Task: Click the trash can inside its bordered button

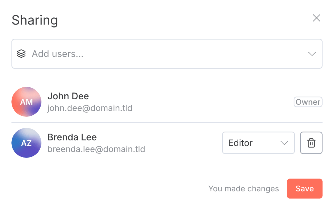Action: point(311,143)
